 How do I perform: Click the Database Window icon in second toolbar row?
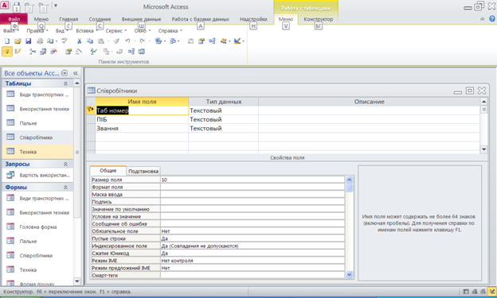[x=141, y=51]
